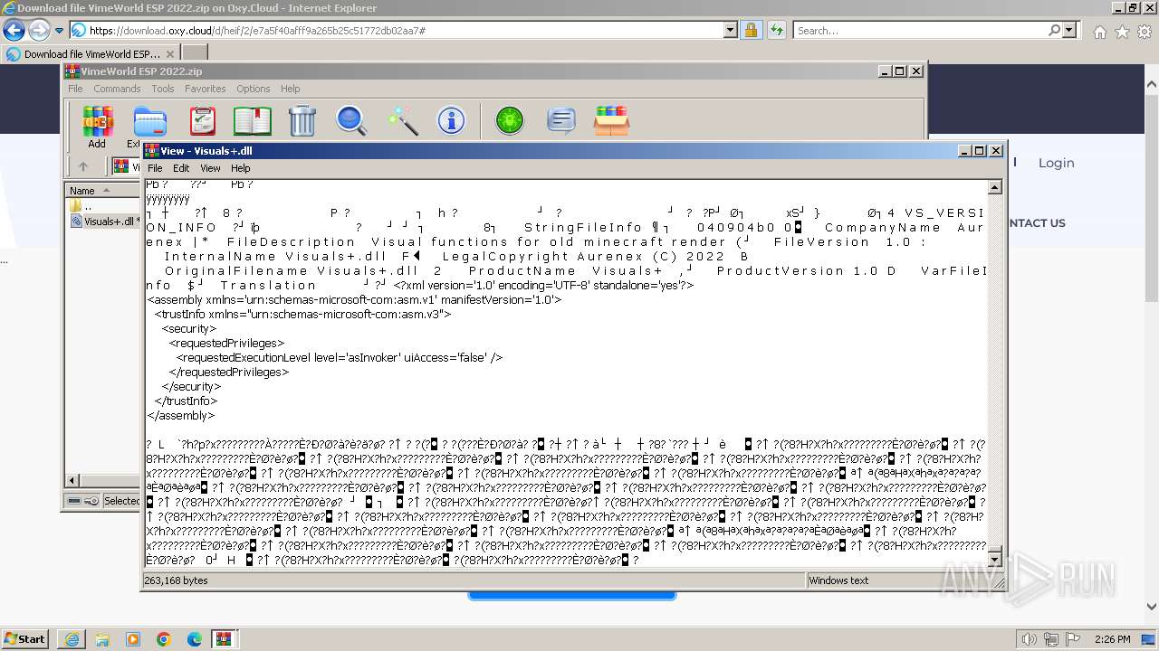Click the Comment speech bubble icon
This screenshot has height=651, width=1159.
[x=561, y=120]
